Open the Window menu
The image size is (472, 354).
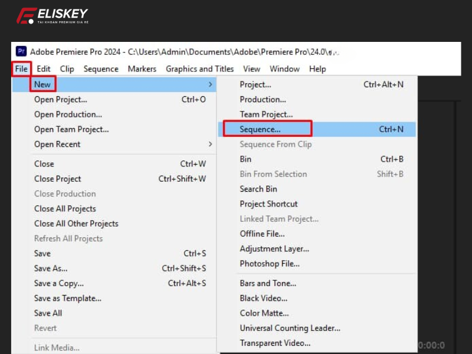click(284, 69)
